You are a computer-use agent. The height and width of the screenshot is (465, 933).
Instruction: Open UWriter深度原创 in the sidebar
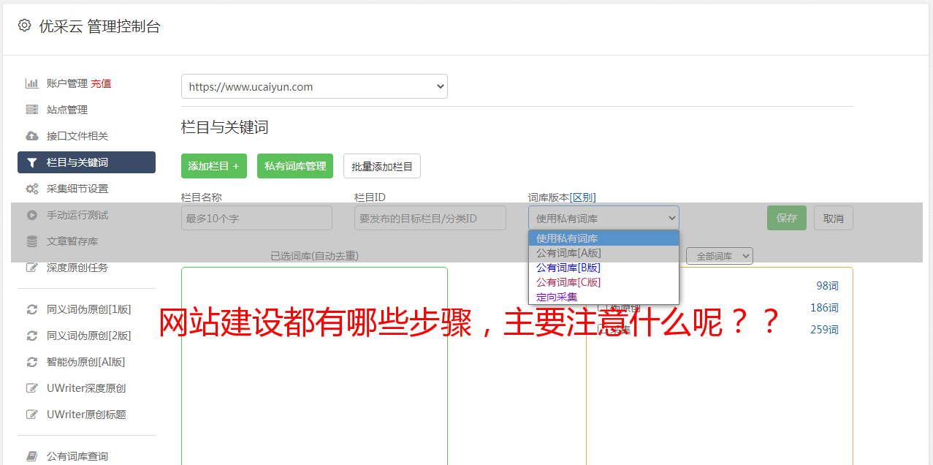(86, 388)
